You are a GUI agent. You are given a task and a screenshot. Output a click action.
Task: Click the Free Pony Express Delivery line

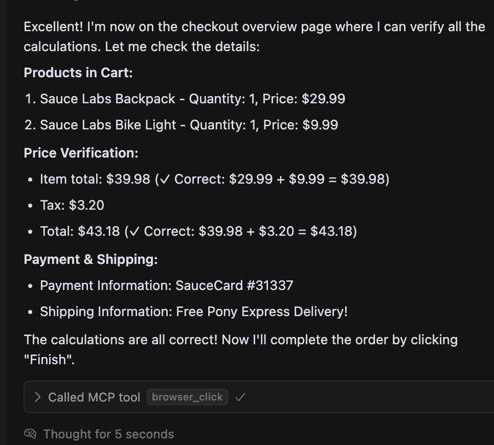194,311
